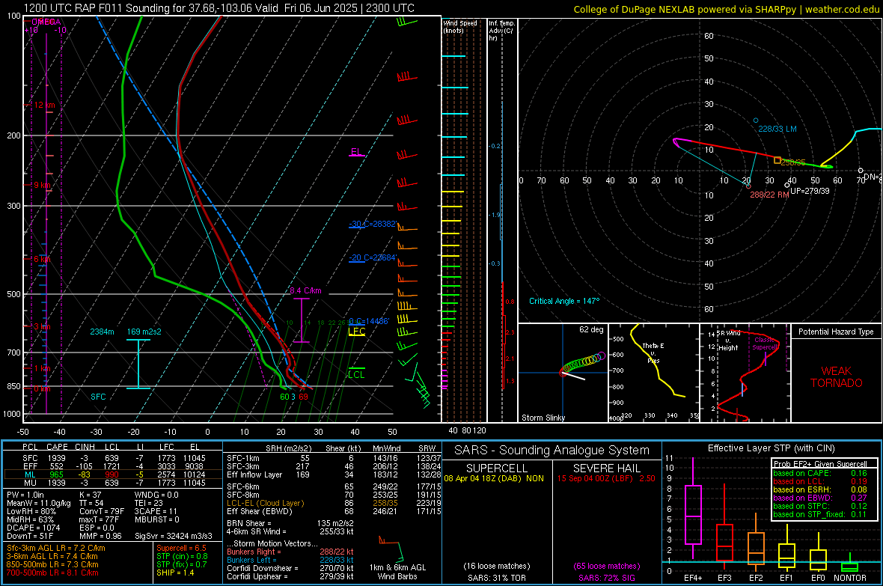Viewport: 883px width, 586px height.
Task: Click the CAPE column header in parcel table
Action: (x=57, y=447)
